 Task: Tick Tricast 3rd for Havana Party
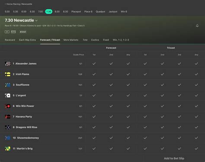179,117
